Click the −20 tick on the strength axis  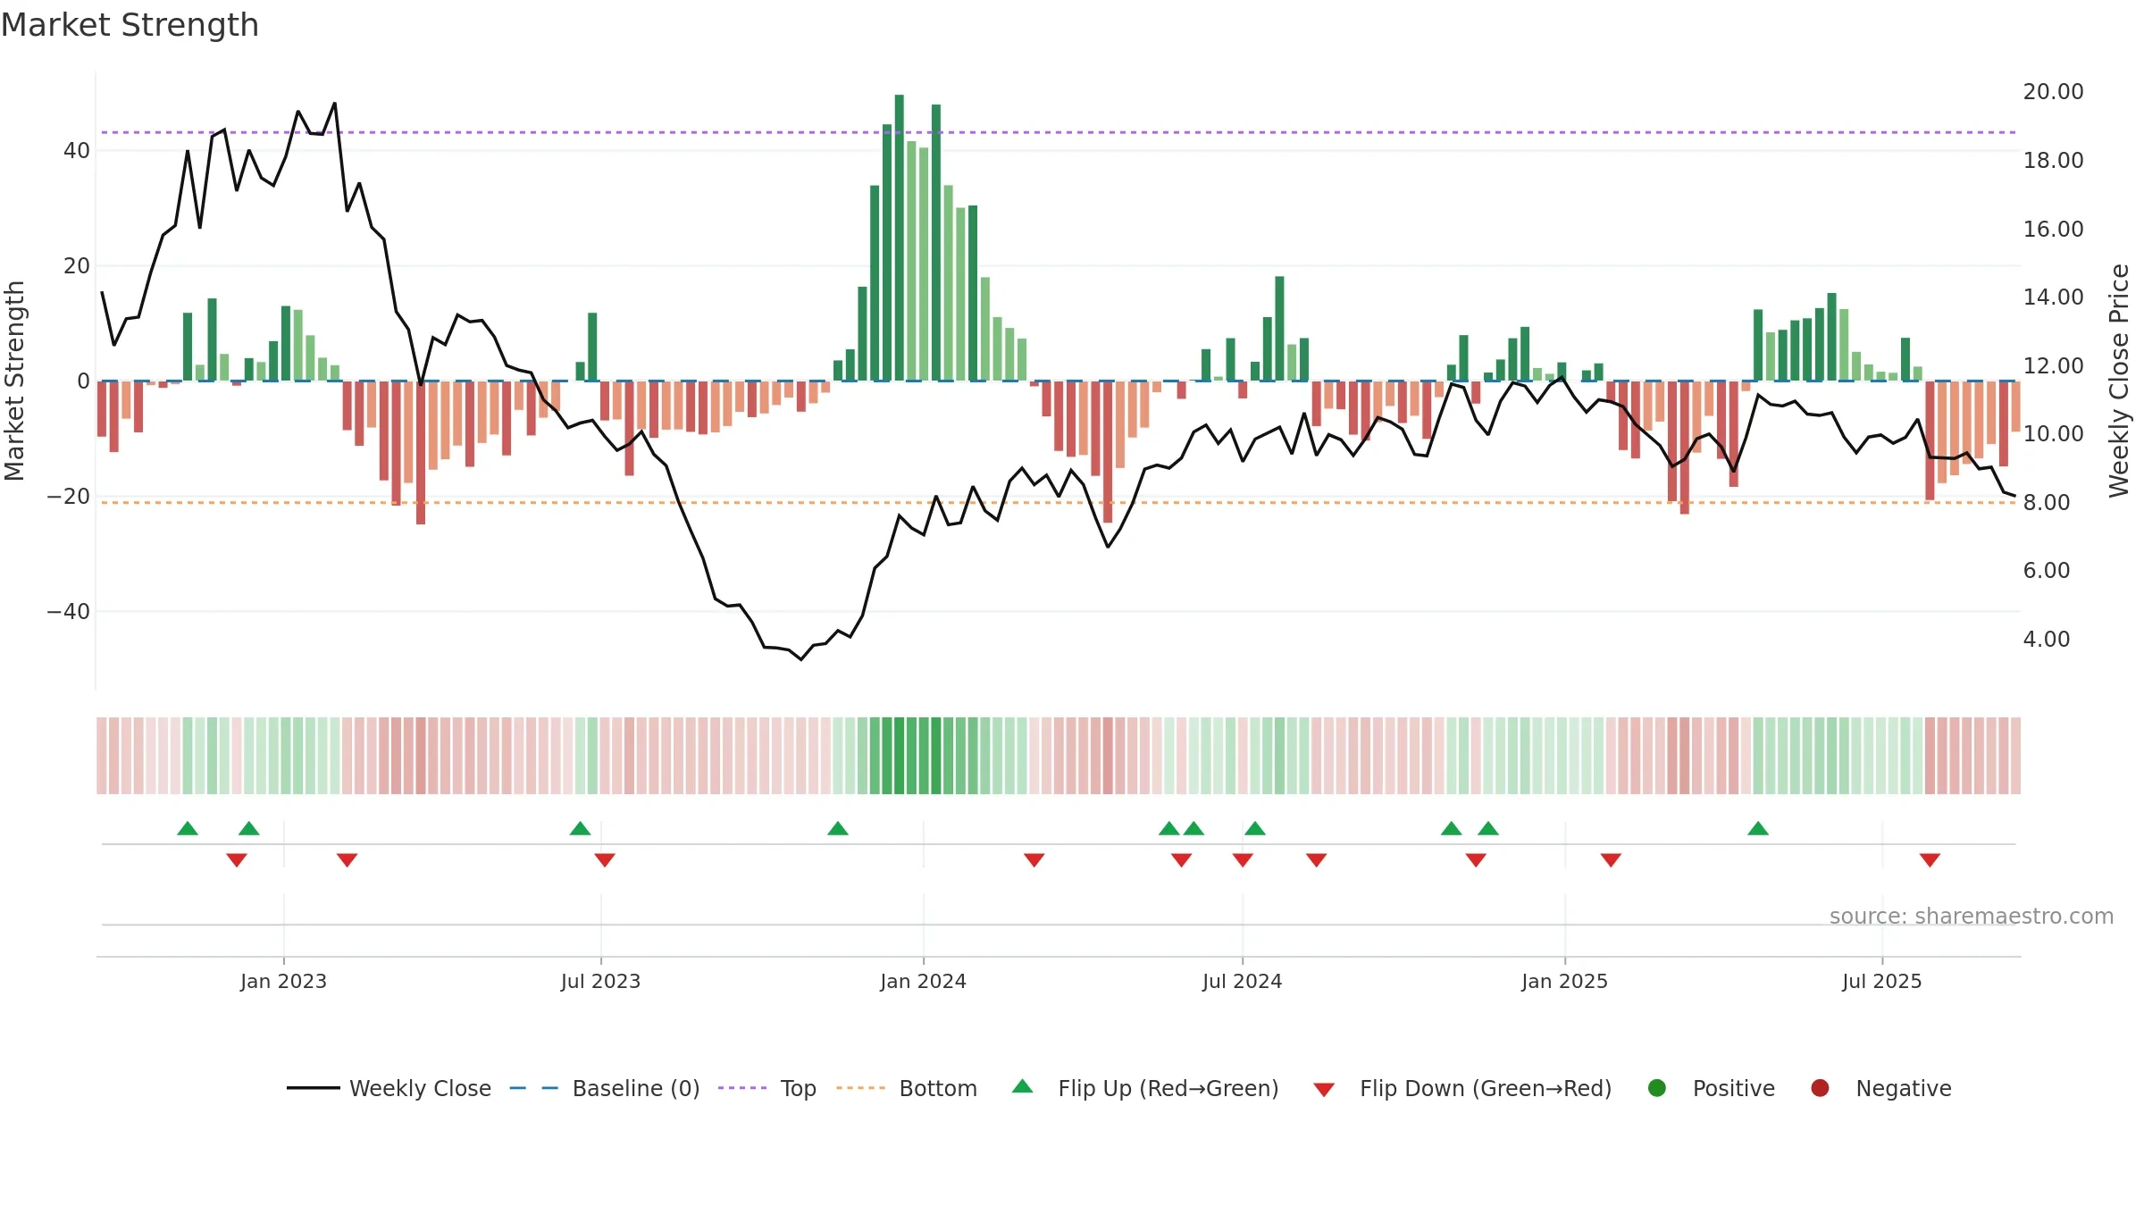69,497
